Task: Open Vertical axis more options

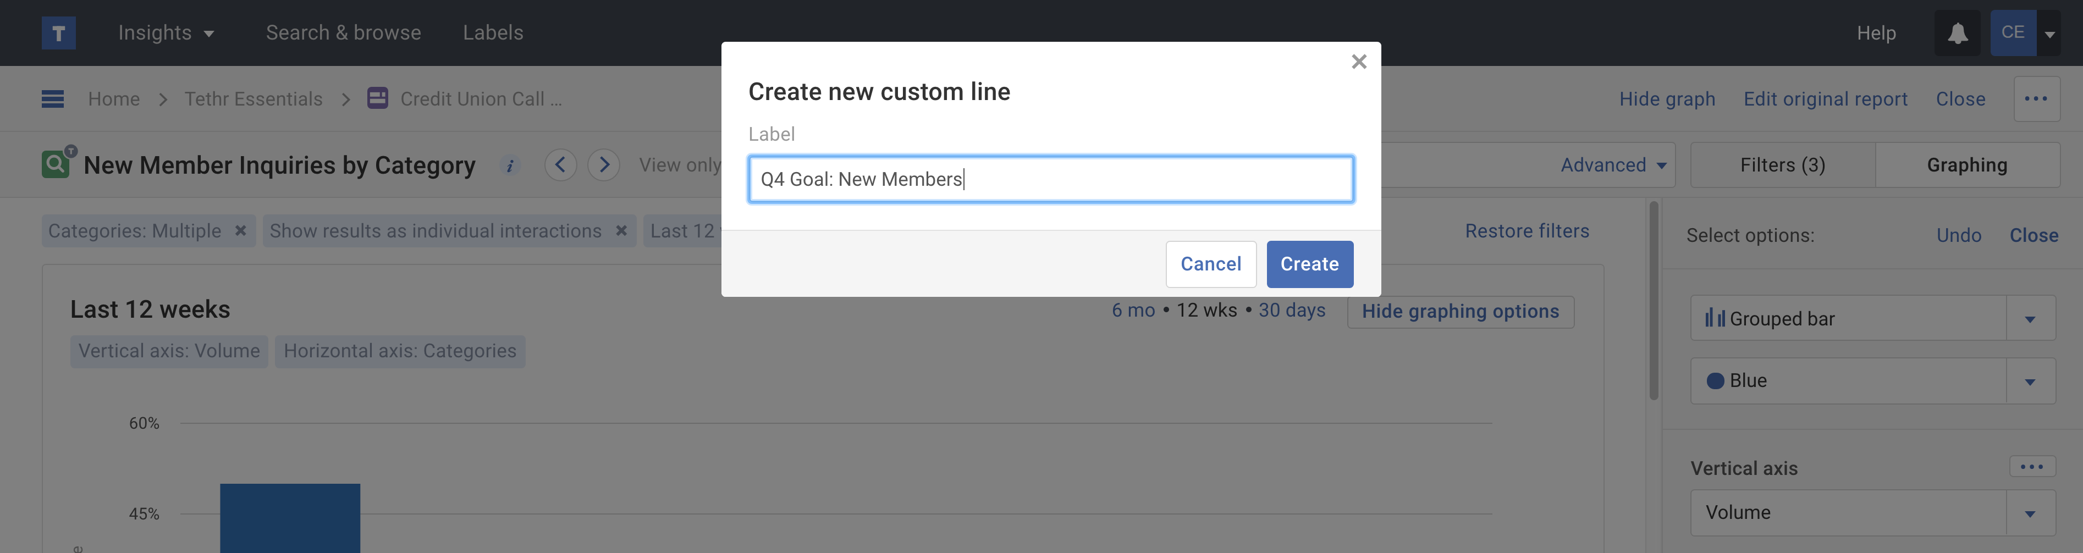Action: point(2031,467)
